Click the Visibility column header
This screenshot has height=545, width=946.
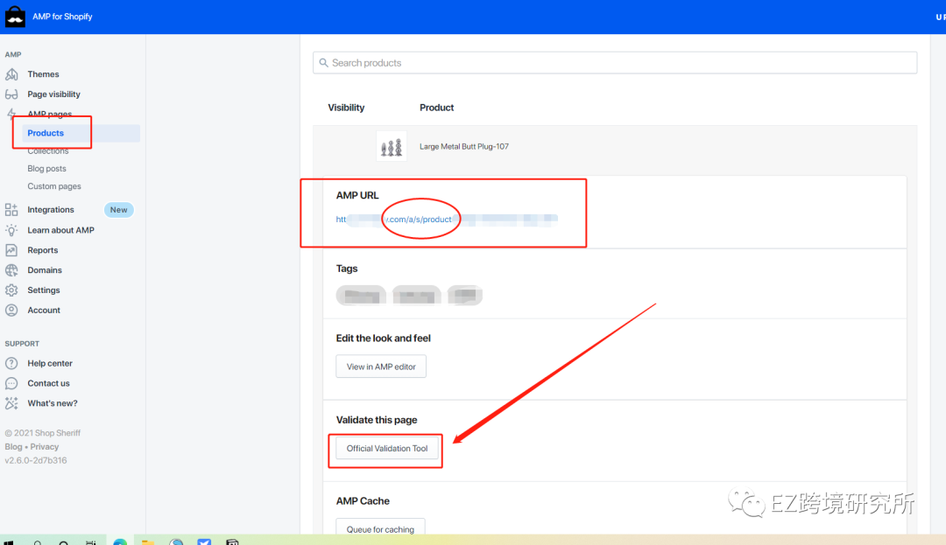pyautogui.click(x=346, y=108)
